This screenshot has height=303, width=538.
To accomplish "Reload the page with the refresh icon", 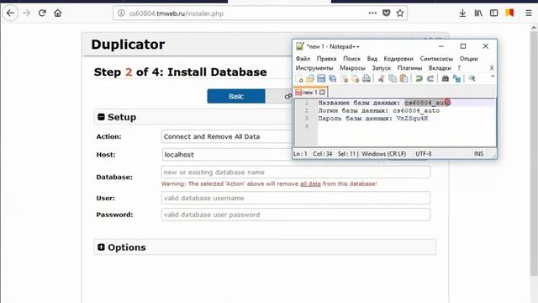I will point(42,13).
